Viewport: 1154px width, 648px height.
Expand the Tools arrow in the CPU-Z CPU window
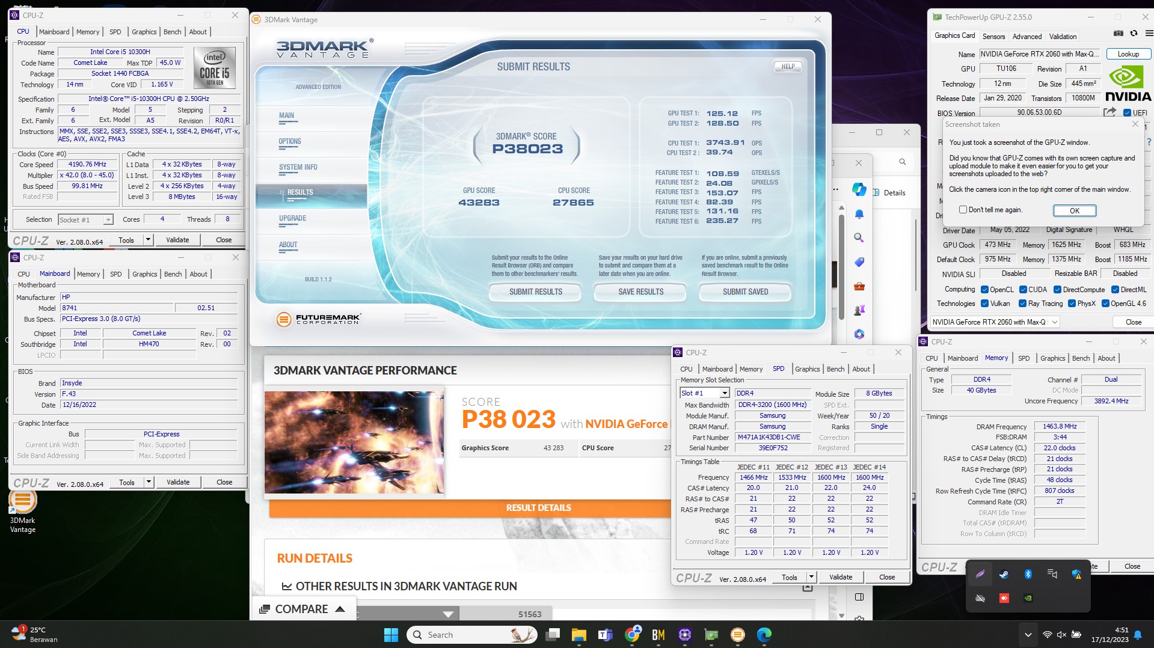pyautogui.click(x=148, y=240)
